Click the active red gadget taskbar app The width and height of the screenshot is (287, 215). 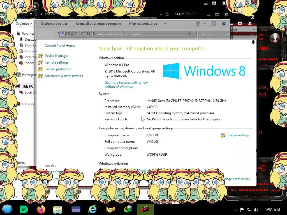pyautogui.click(x=145, y=209)
